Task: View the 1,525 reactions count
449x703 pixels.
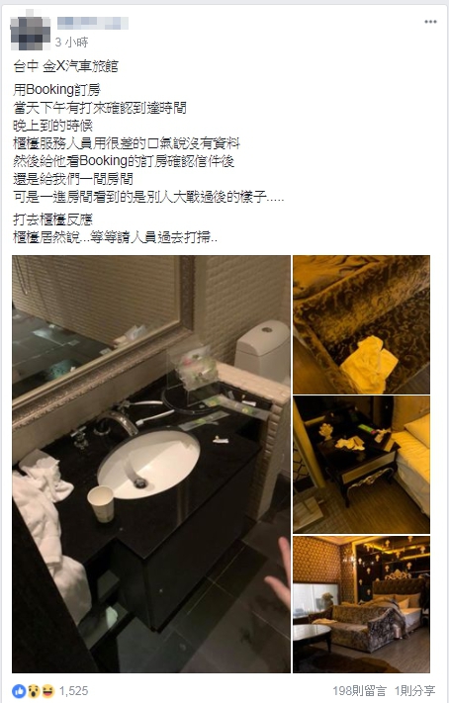Action: [73, 691]
